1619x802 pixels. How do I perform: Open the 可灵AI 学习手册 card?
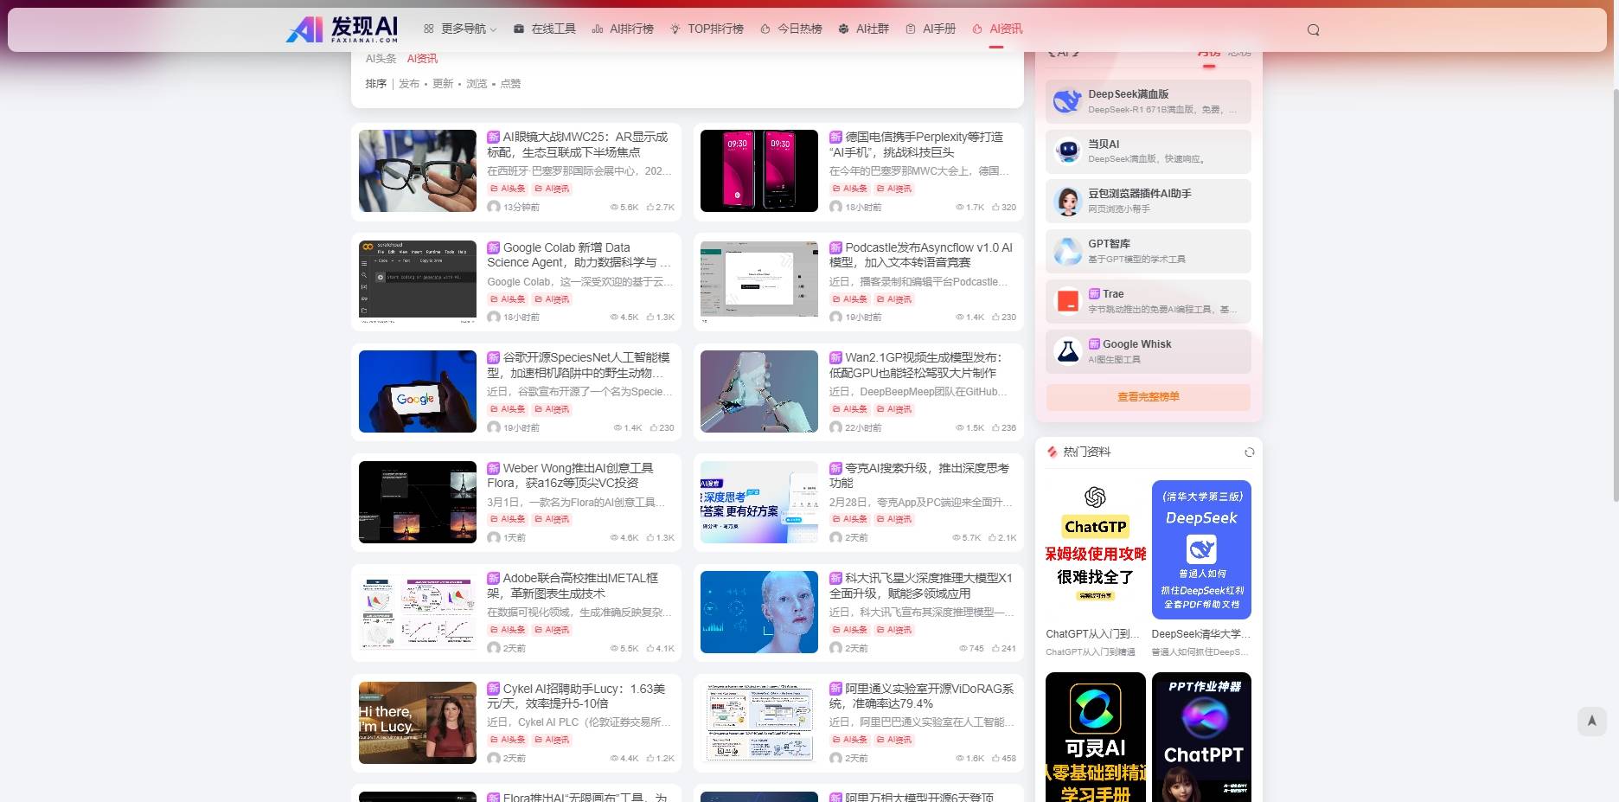(x=1095, y=737)
